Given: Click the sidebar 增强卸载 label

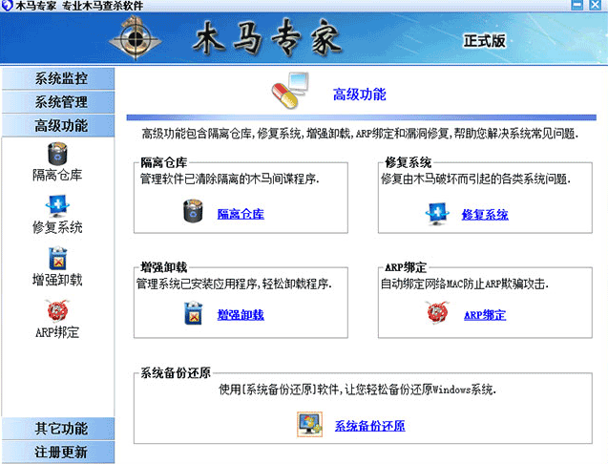Looking at the screenshot, I should (x=57, y=280).
